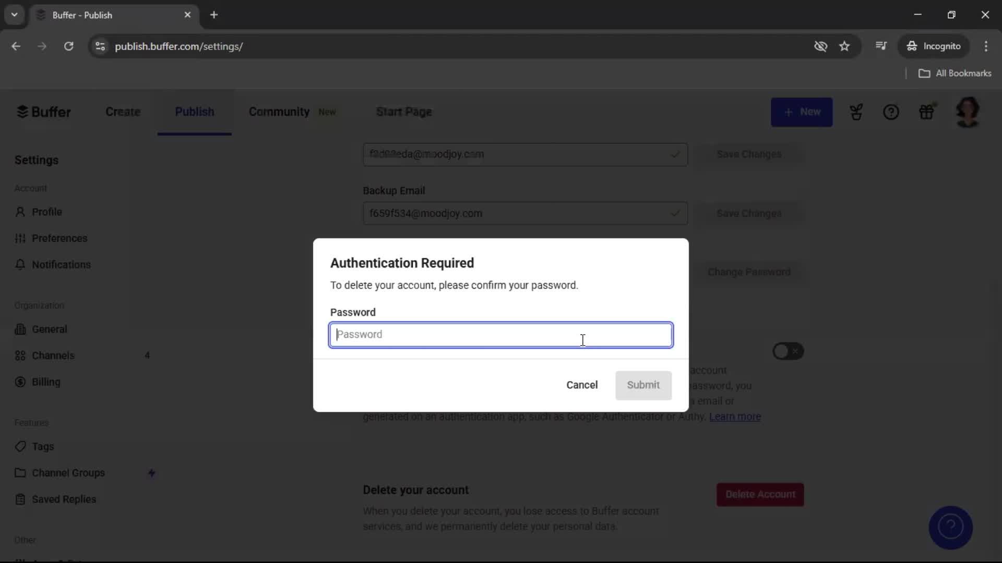Toggle the two-factor authentication switch

(788, 351)
